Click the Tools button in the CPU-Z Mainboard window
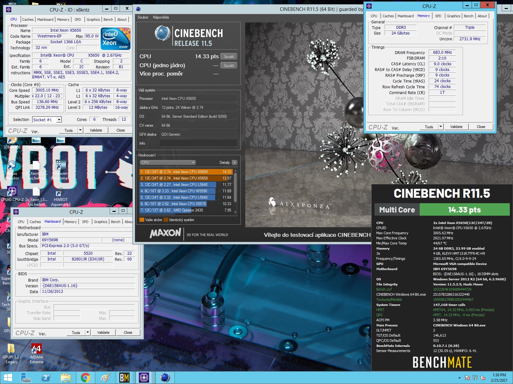This screenshot has width=513, height=384. point(76,332)
